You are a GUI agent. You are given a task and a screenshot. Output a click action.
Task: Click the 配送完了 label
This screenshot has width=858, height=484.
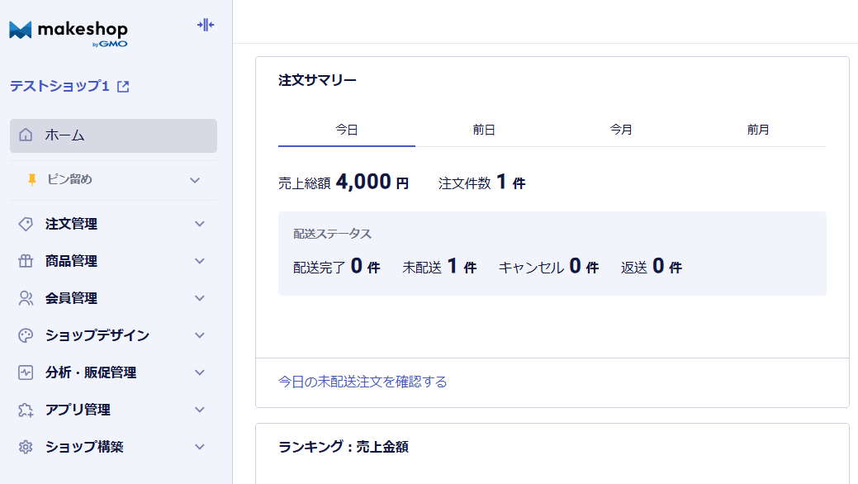pyautogui.click(x=319, y=268)
